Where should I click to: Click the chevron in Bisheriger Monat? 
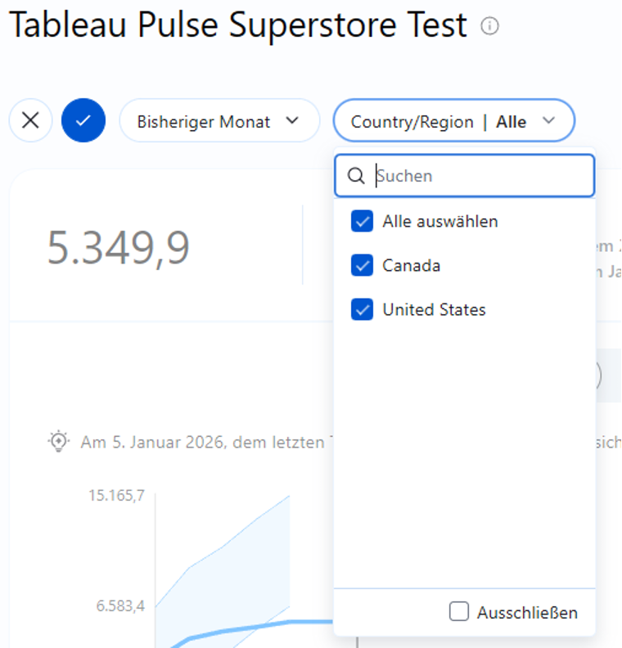pyautogui.click(x=292, y=121)
